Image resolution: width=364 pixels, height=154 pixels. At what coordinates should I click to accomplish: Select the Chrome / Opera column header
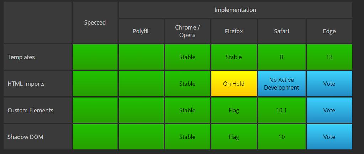(x=188, y=31)
